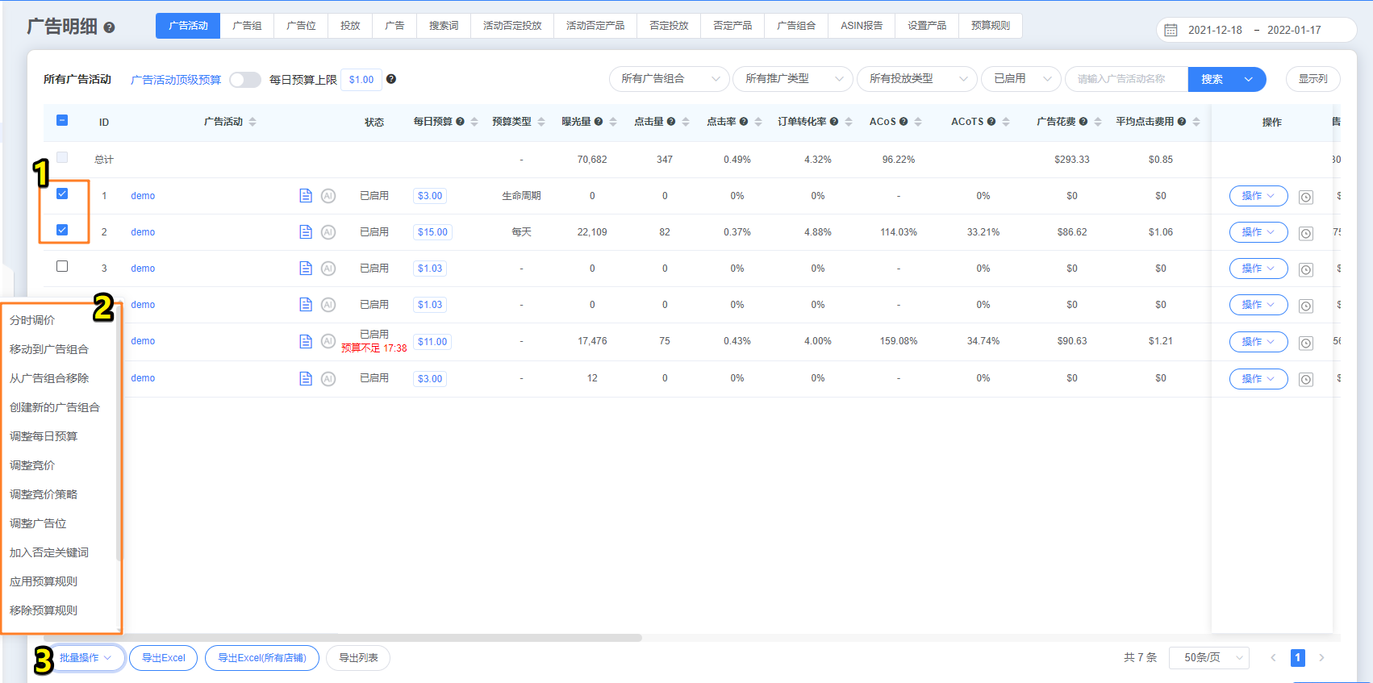This screenshot has height=683, width=1373.
Task: Click the 导出Excel button
Action: tap(164, 658)
